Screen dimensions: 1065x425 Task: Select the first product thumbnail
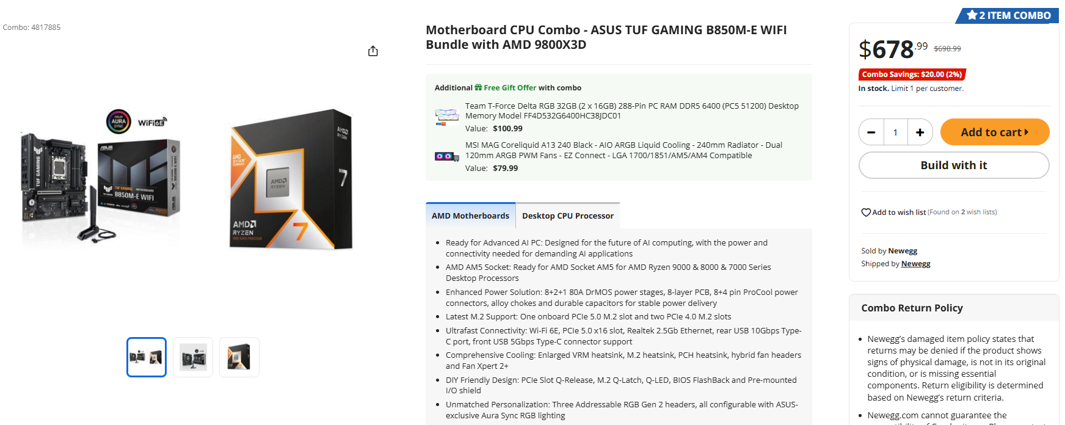point(146,357)
